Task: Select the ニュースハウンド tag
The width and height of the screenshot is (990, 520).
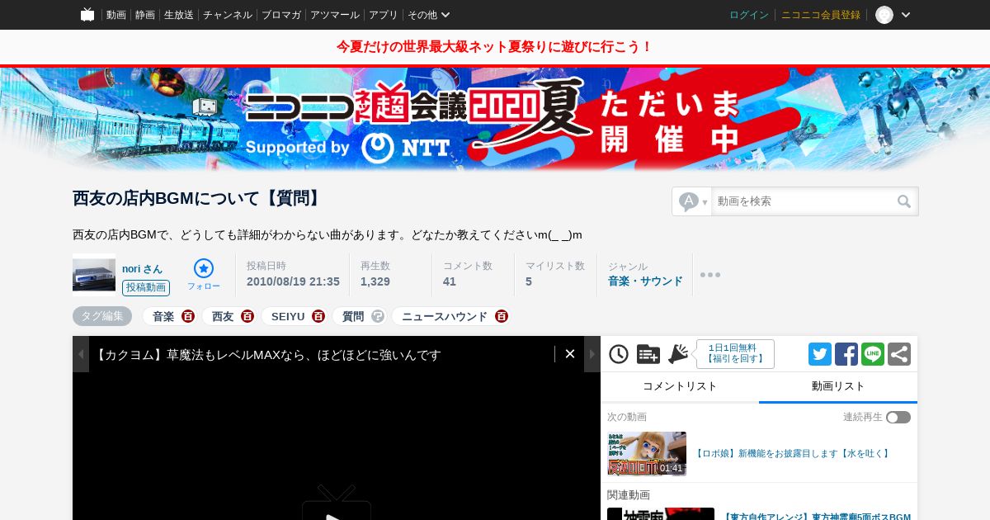Action: tap(445, 316)
